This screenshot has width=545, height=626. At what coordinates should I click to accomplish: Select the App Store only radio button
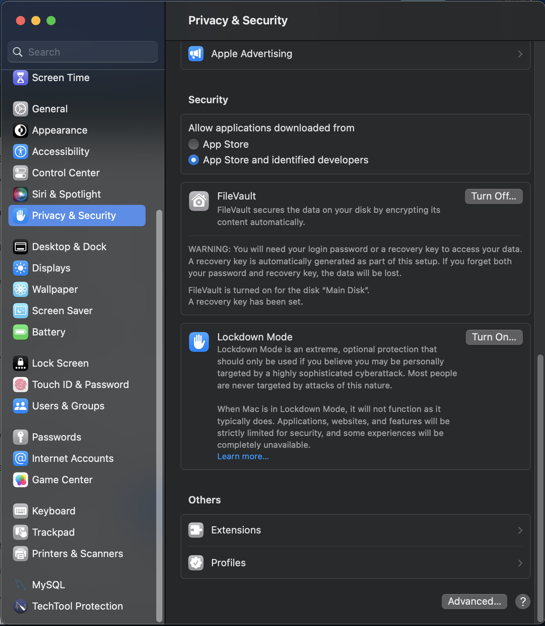(194, 144)
